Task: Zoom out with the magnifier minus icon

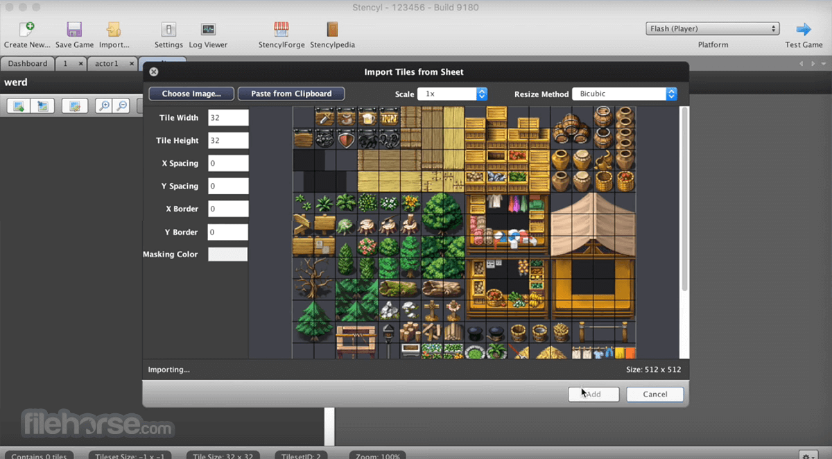Action: pos(121,106)
